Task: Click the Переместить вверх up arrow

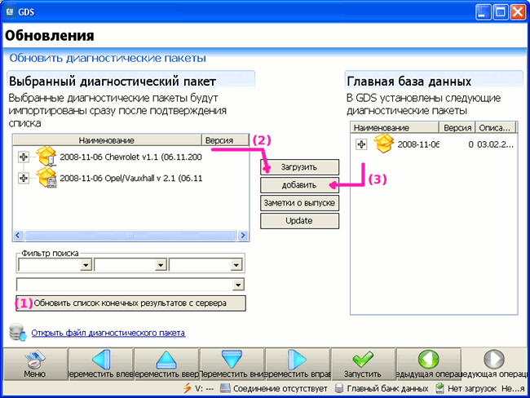Action: pos(166,360)
